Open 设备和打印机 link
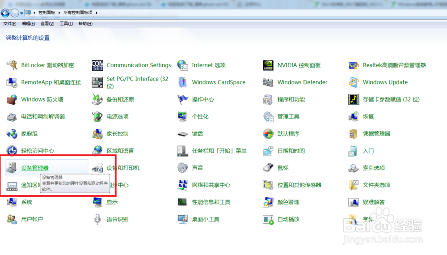The height and width of the screenshot is (255, 447). (123, 168)
